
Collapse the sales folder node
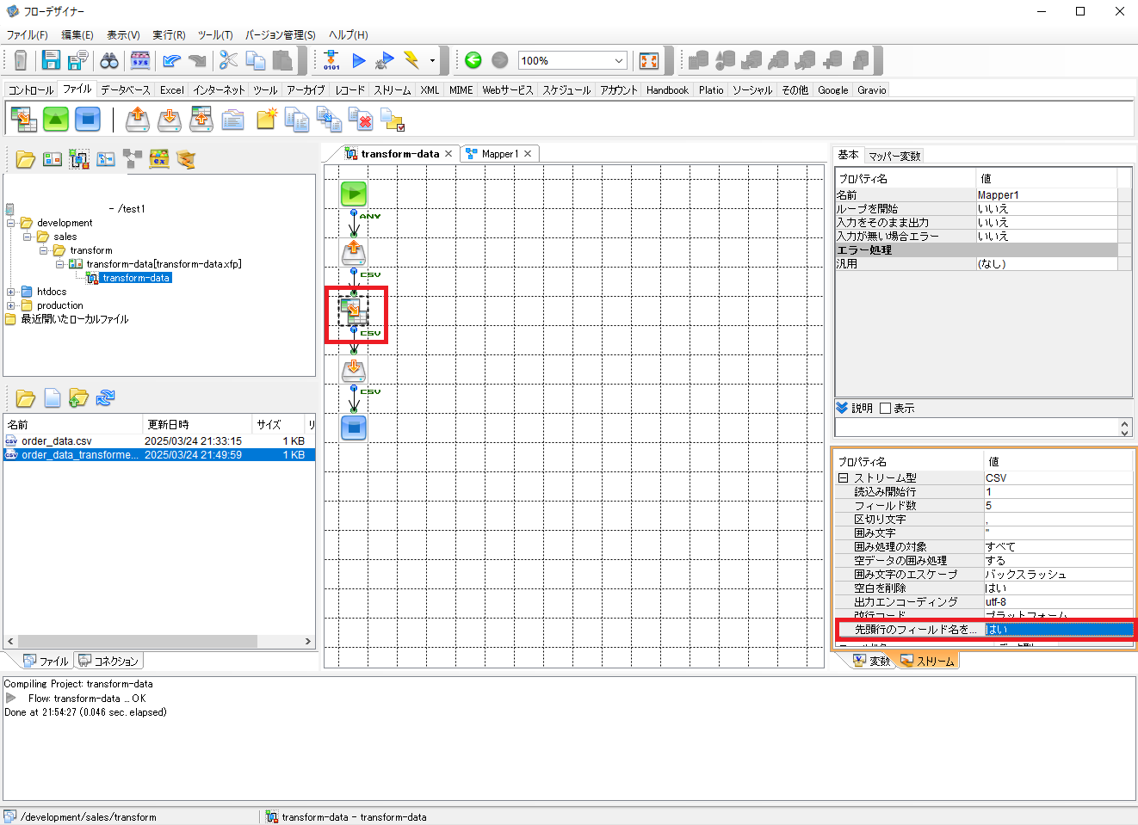pos(28,237)
